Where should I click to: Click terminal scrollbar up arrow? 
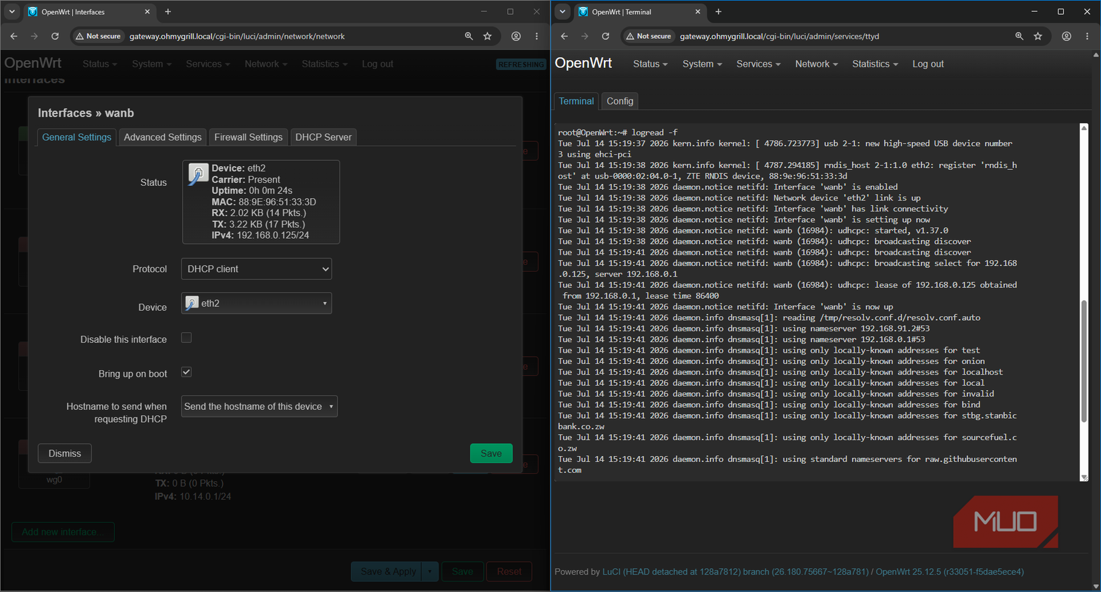click(x=1084, y=127)
